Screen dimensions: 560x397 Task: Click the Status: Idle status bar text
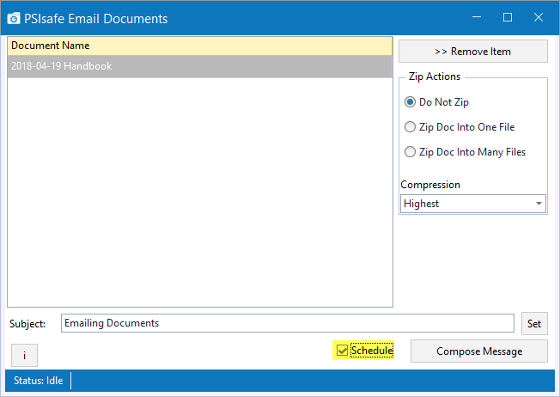38,381
